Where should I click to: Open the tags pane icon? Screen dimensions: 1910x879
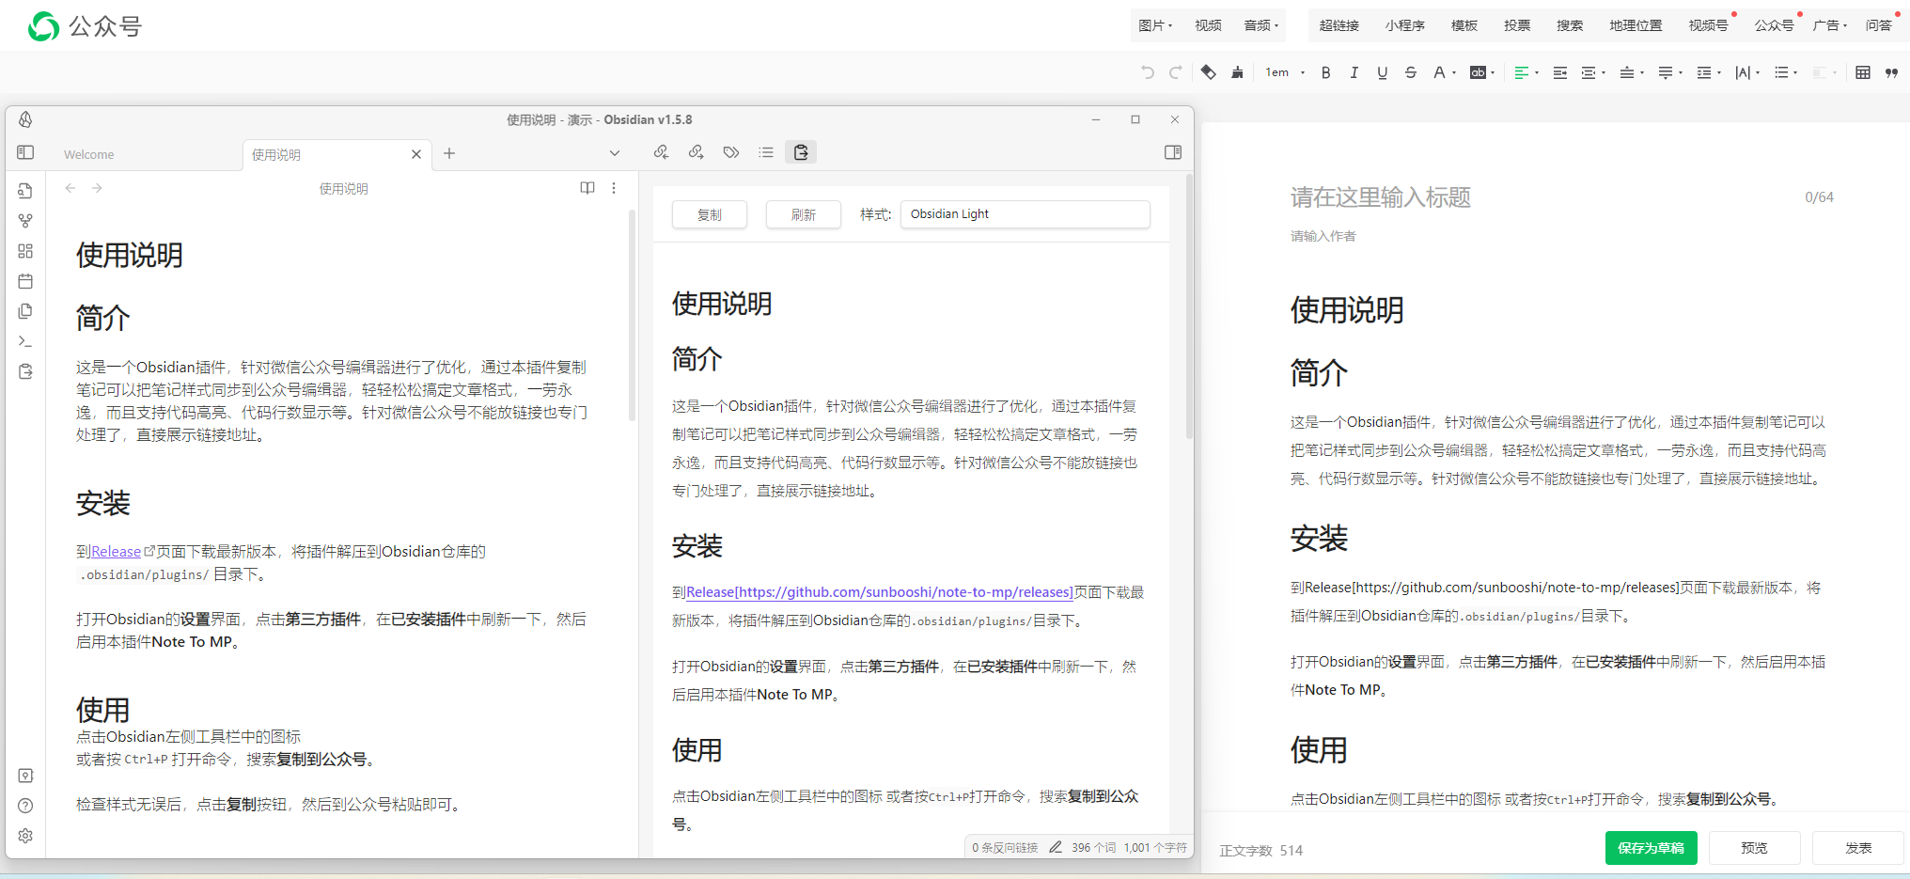[731, 152]
